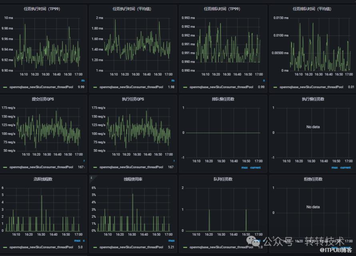
Task: Click green series color swatch in 提交任务QPS legend
Action: pyautogui.click(x=5, y=167)
